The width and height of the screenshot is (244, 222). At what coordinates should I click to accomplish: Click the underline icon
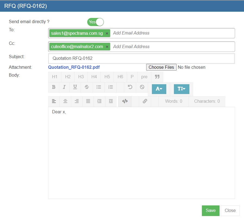click(x=75, y=87)
